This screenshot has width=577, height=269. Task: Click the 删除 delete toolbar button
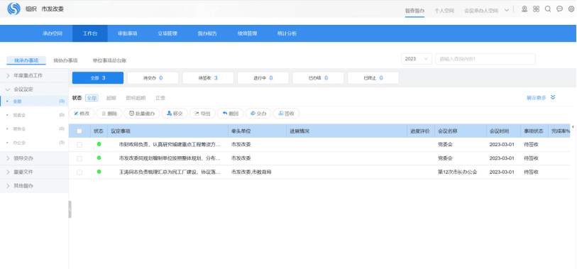point(109,114)
